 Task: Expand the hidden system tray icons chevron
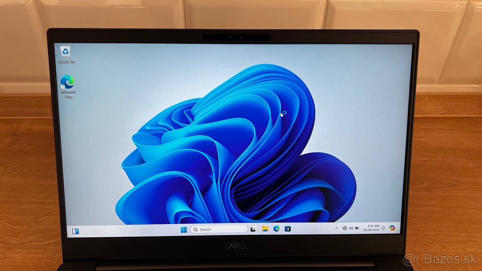(x=337, y=228)
